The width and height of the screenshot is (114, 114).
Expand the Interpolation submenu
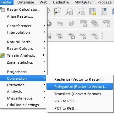[24, 32]
